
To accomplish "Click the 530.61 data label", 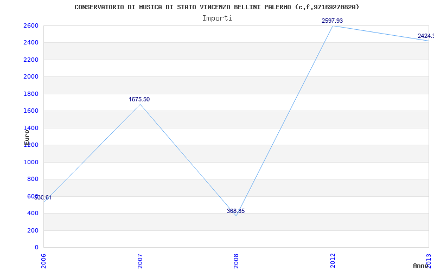I will point(43,197).
